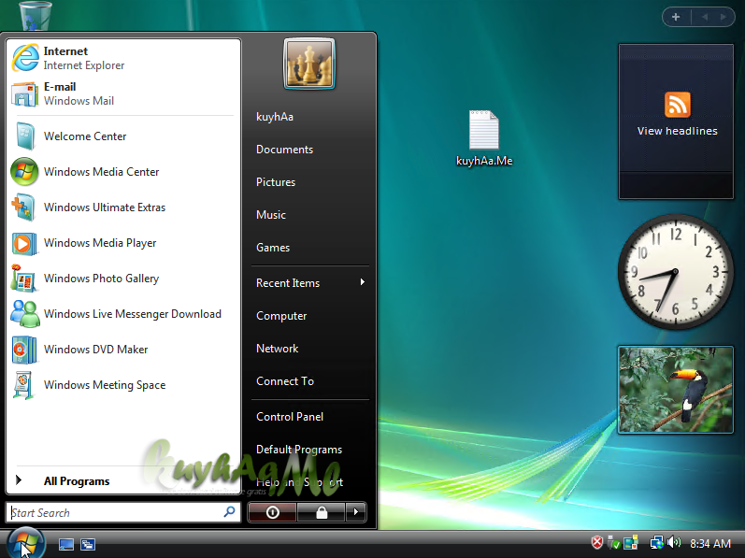Select the Windows DVD Maker text label
Viewport: 745px width, 558px height.
coord(95,350)
